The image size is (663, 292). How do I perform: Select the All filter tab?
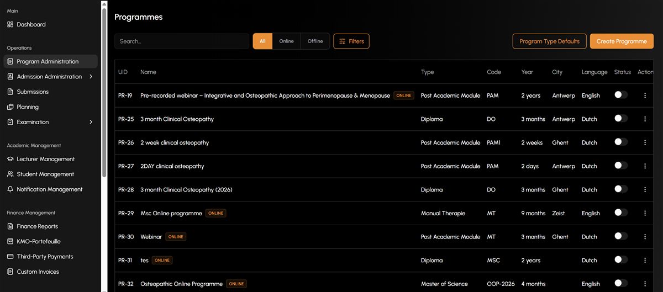[x=262, y=41]
